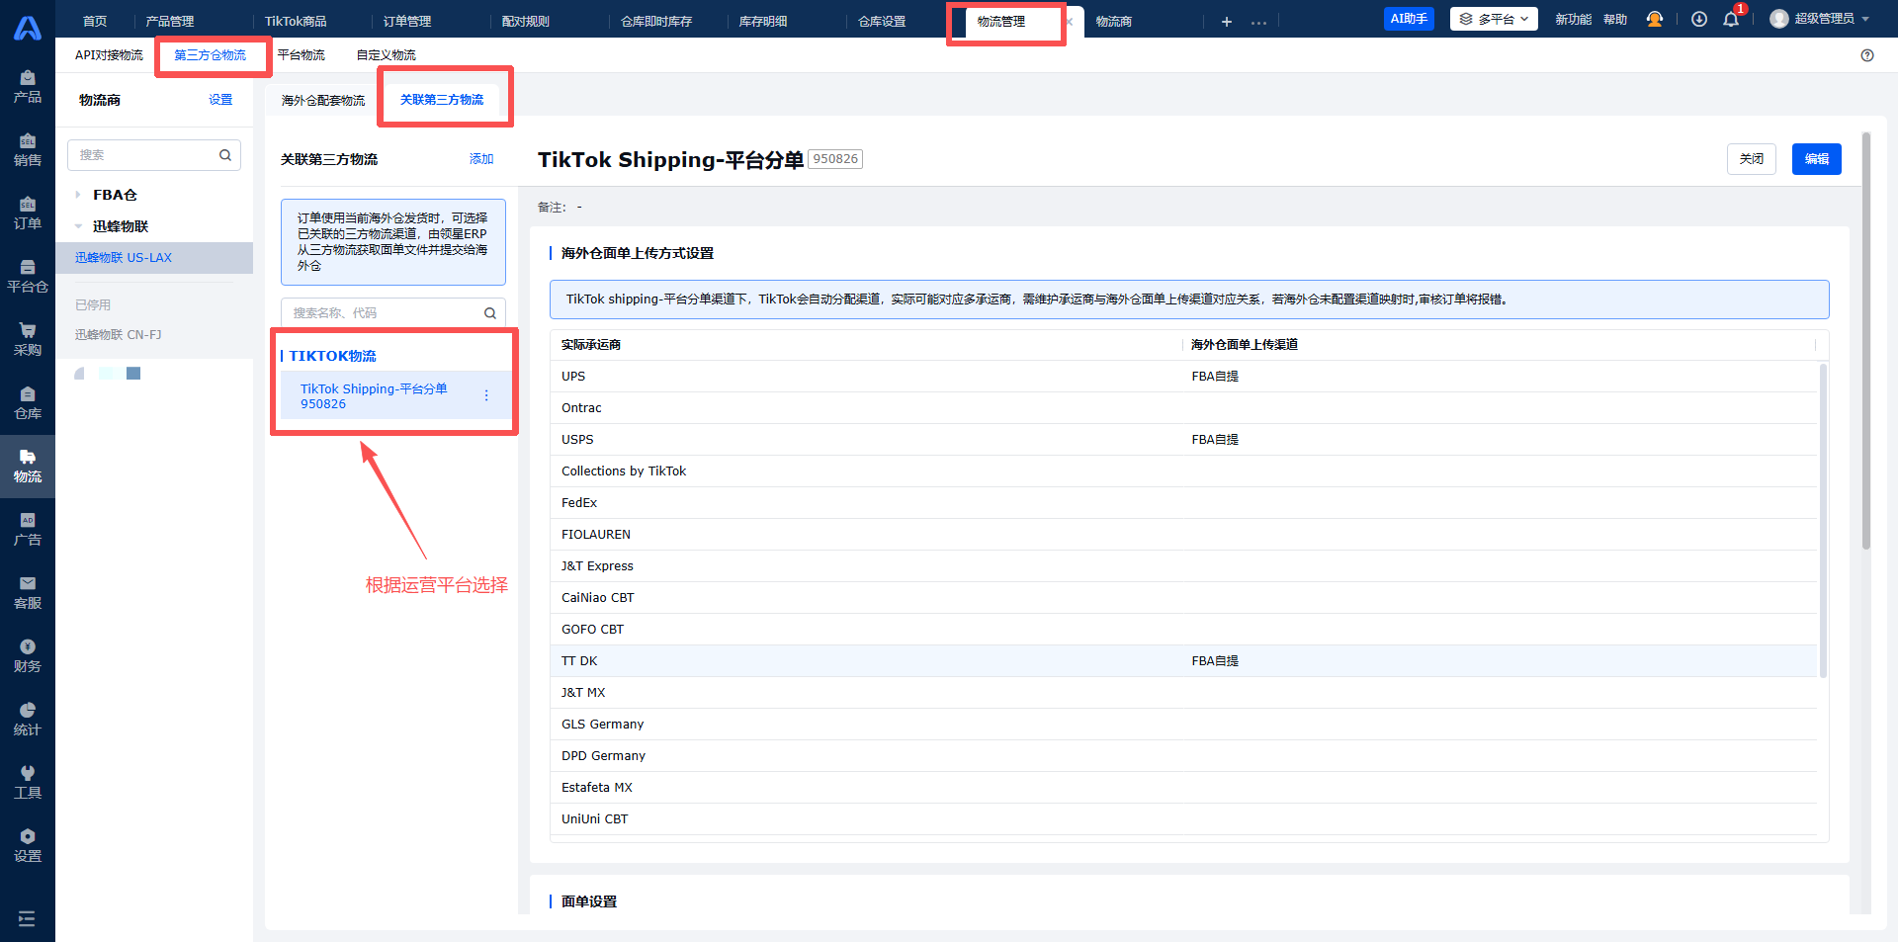Select the 平台物流 sub-tab
The image size is (1898, 942).
[302, 55]
